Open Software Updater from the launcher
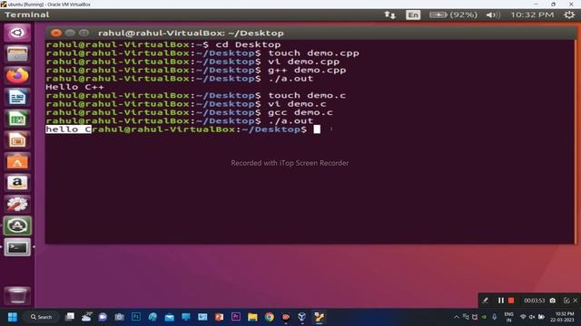581x326 pixels. point(17,225)
